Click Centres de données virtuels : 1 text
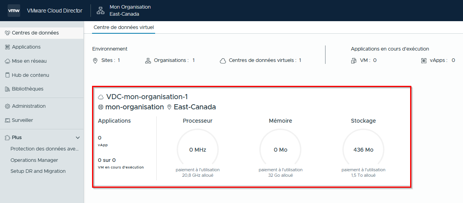463x203 pixels. tap(265, 60)
